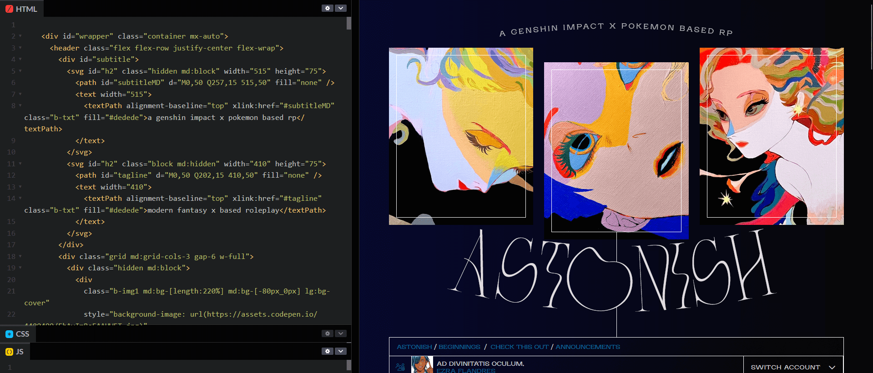Collapse code fold arrow at line 8
873x373 pixels.
click(20, 105)
